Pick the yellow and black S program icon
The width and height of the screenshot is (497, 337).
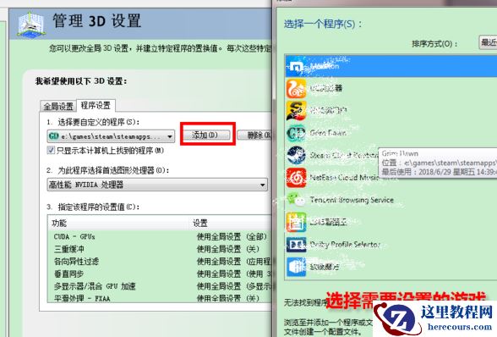pos(297,111)
